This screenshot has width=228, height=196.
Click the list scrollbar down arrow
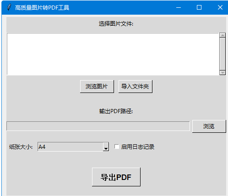(x=223, y=73)
